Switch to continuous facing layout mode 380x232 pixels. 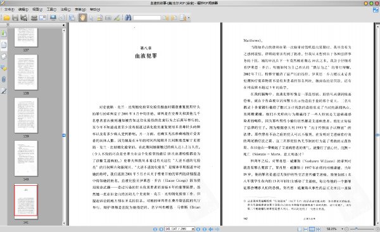[x=318, y=229]
